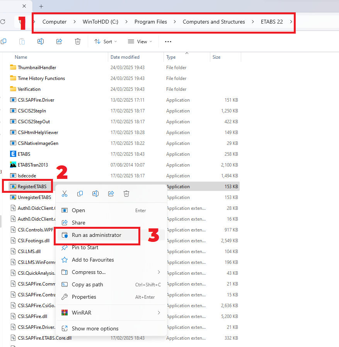Sort by the Size column header
The width and height of the screenshot is (339, 347).
[216, 57]
